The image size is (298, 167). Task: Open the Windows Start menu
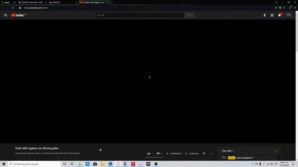click(4, 164)
